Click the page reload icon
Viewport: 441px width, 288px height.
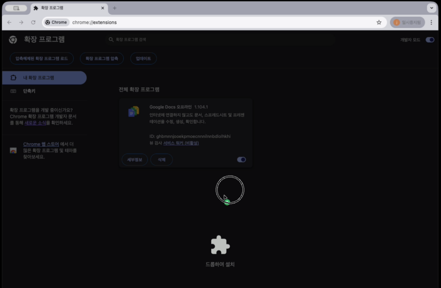coord(33,22)
